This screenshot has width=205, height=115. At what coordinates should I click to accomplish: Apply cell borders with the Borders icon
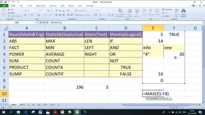point(38,15)
